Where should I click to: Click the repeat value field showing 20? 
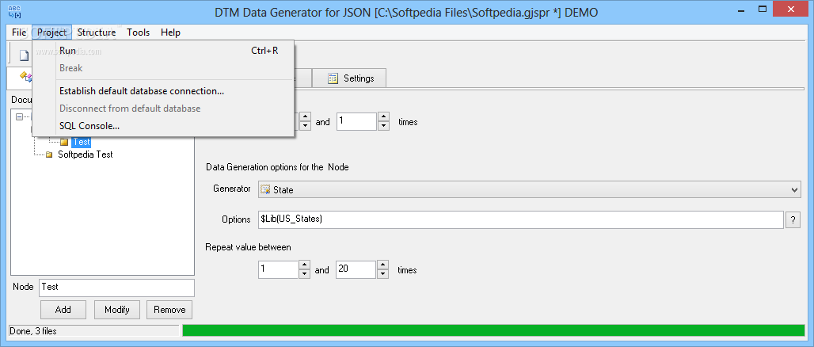[356, 269]
